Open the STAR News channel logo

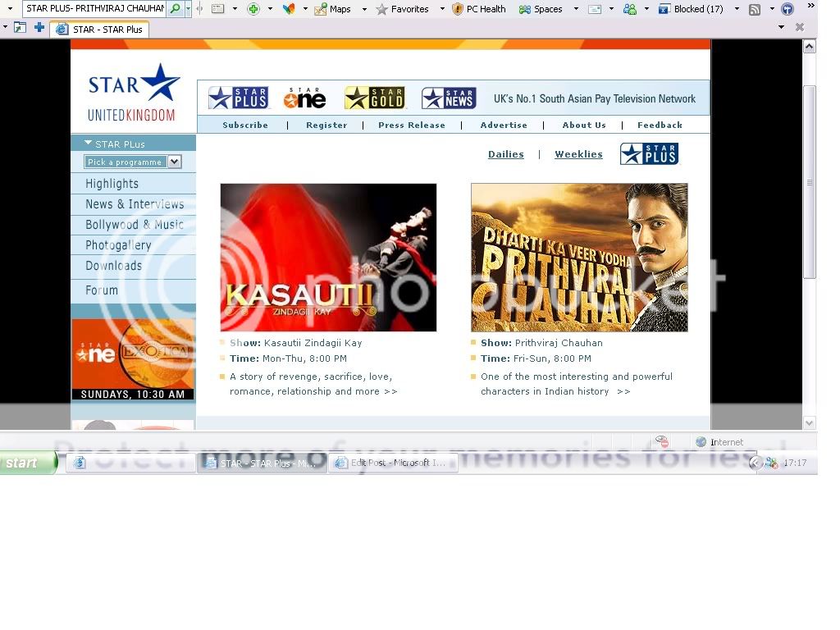449,98
